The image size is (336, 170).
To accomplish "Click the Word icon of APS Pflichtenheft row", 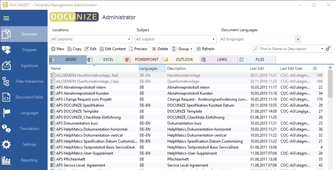I will click(53, 159).
